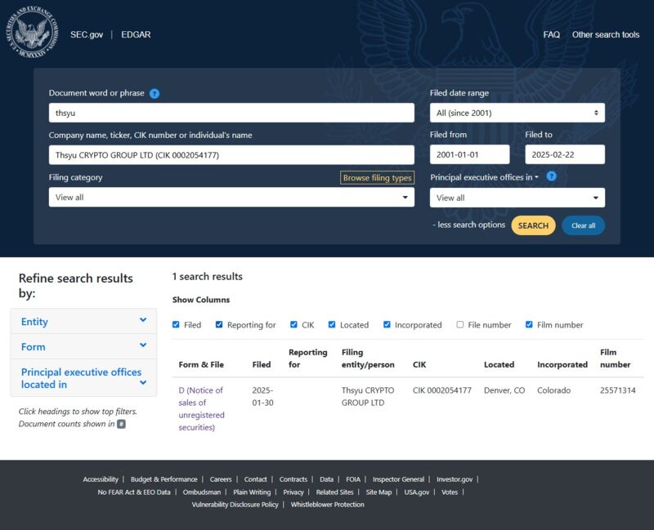Open the EDGAR link in header

point(136,34)
